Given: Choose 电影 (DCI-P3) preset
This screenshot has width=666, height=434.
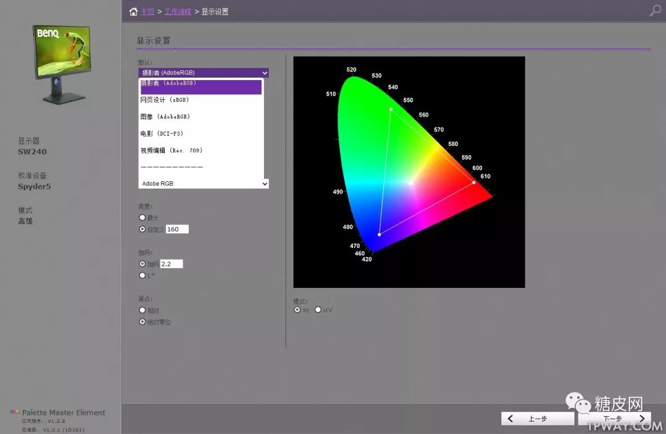Looking at the screenshot, I should pos(162,133).
